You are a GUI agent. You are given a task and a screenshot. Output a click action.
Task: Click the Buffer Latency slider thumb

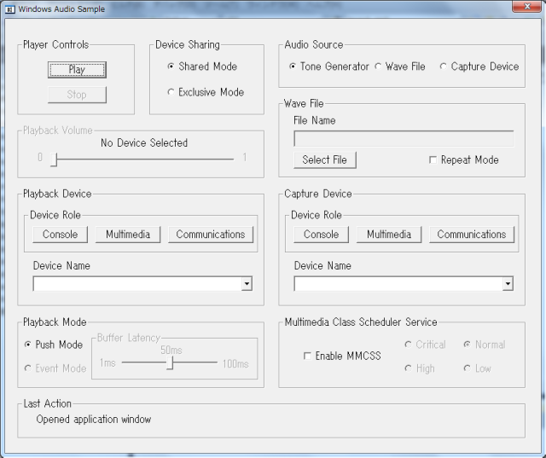click(170, 363)
